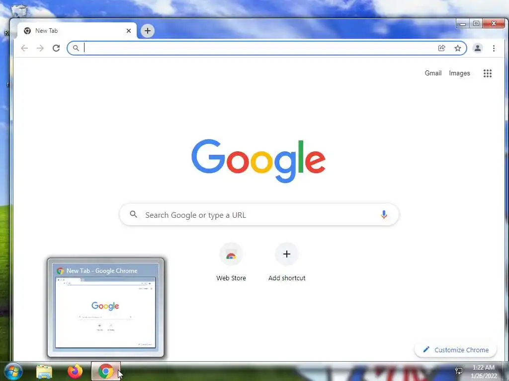The width and height of the screenshot is (509, 381).
Task: Click the Add shortcut label
Action: [287, 278]
